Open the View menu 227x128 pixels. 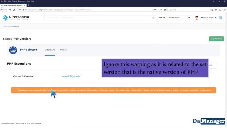coord(10,1)
